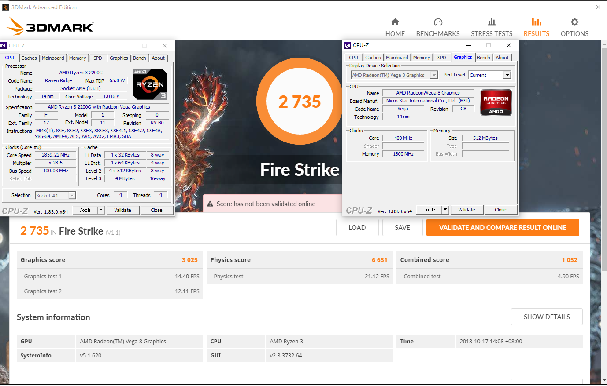Click the Combined score value 1 052
The width and height of the screenshot is (607, 386).
(x=570, y=260)
